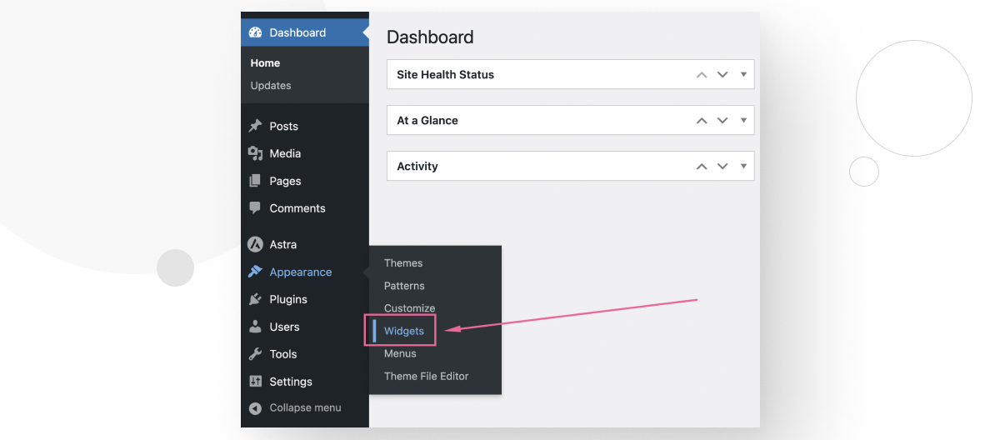Screen dimensions: 1000x440
Task: Toggle the Activity panel triangle
Action: 742,166
